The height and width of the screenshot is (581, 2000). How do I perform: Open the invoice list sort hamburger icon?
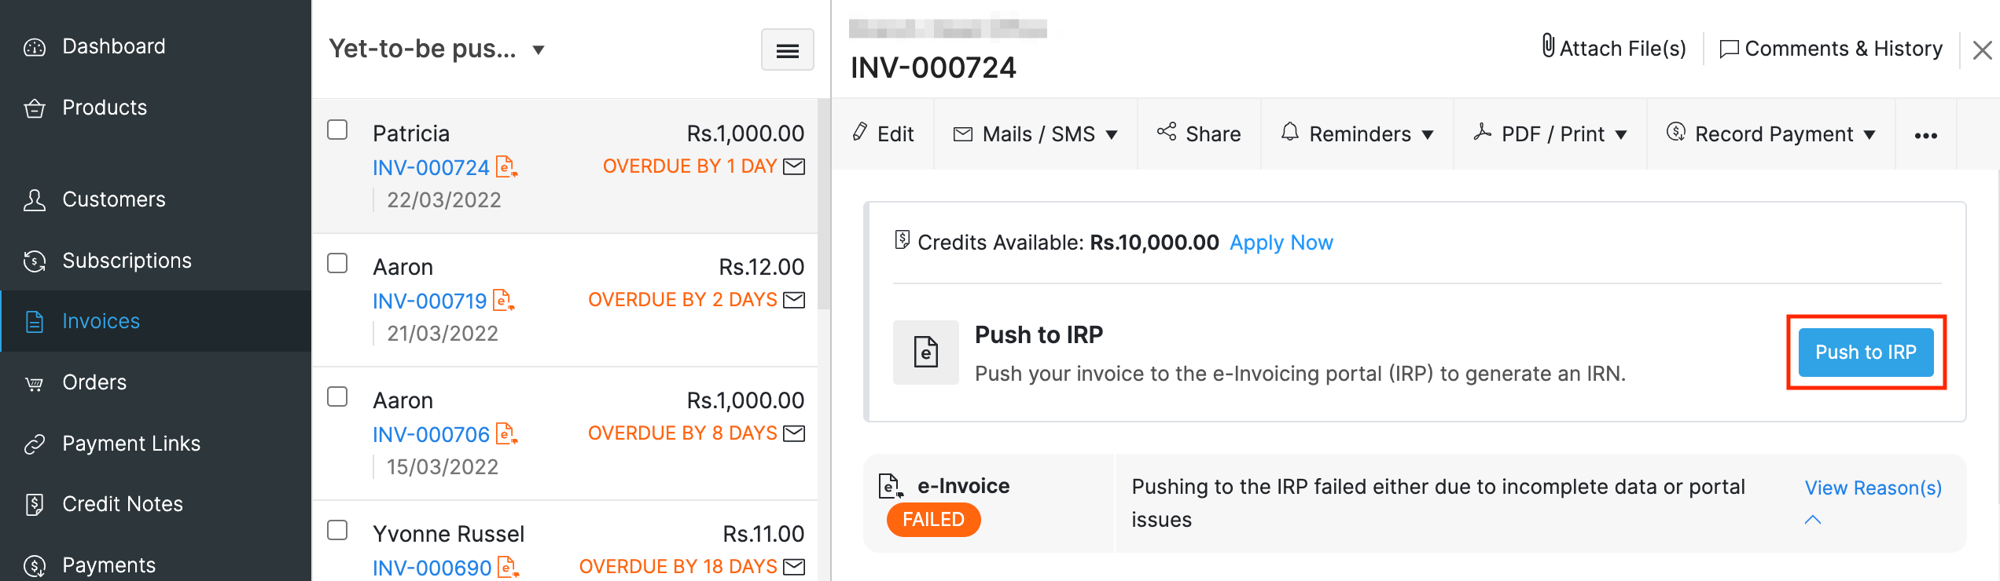[787, 49]
